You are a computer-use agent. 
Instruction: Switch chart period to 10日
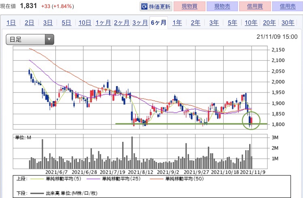coord(85,23)
